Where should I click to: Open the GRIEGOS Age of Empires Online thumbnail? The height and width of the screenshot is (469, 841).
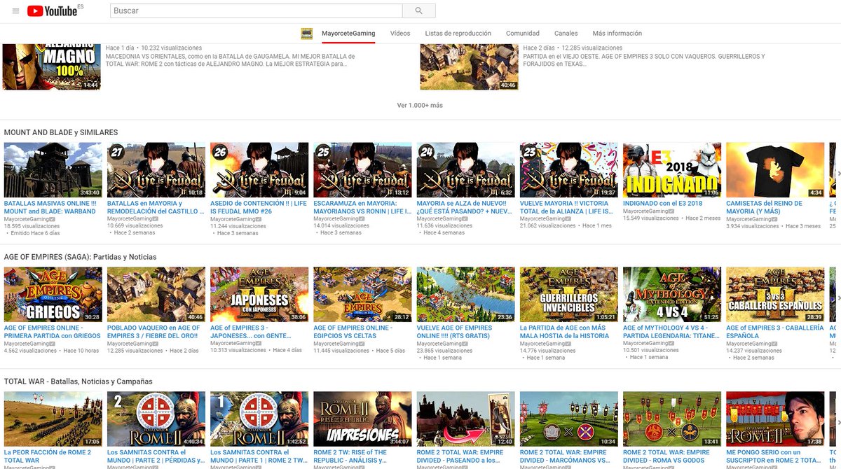pyautogui.click(x=53, y=295)
